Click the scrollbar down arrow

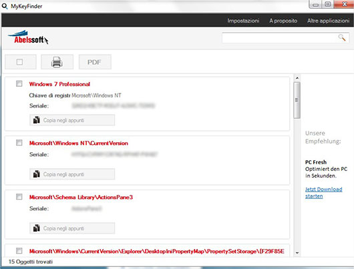click(x=297, y=253)
